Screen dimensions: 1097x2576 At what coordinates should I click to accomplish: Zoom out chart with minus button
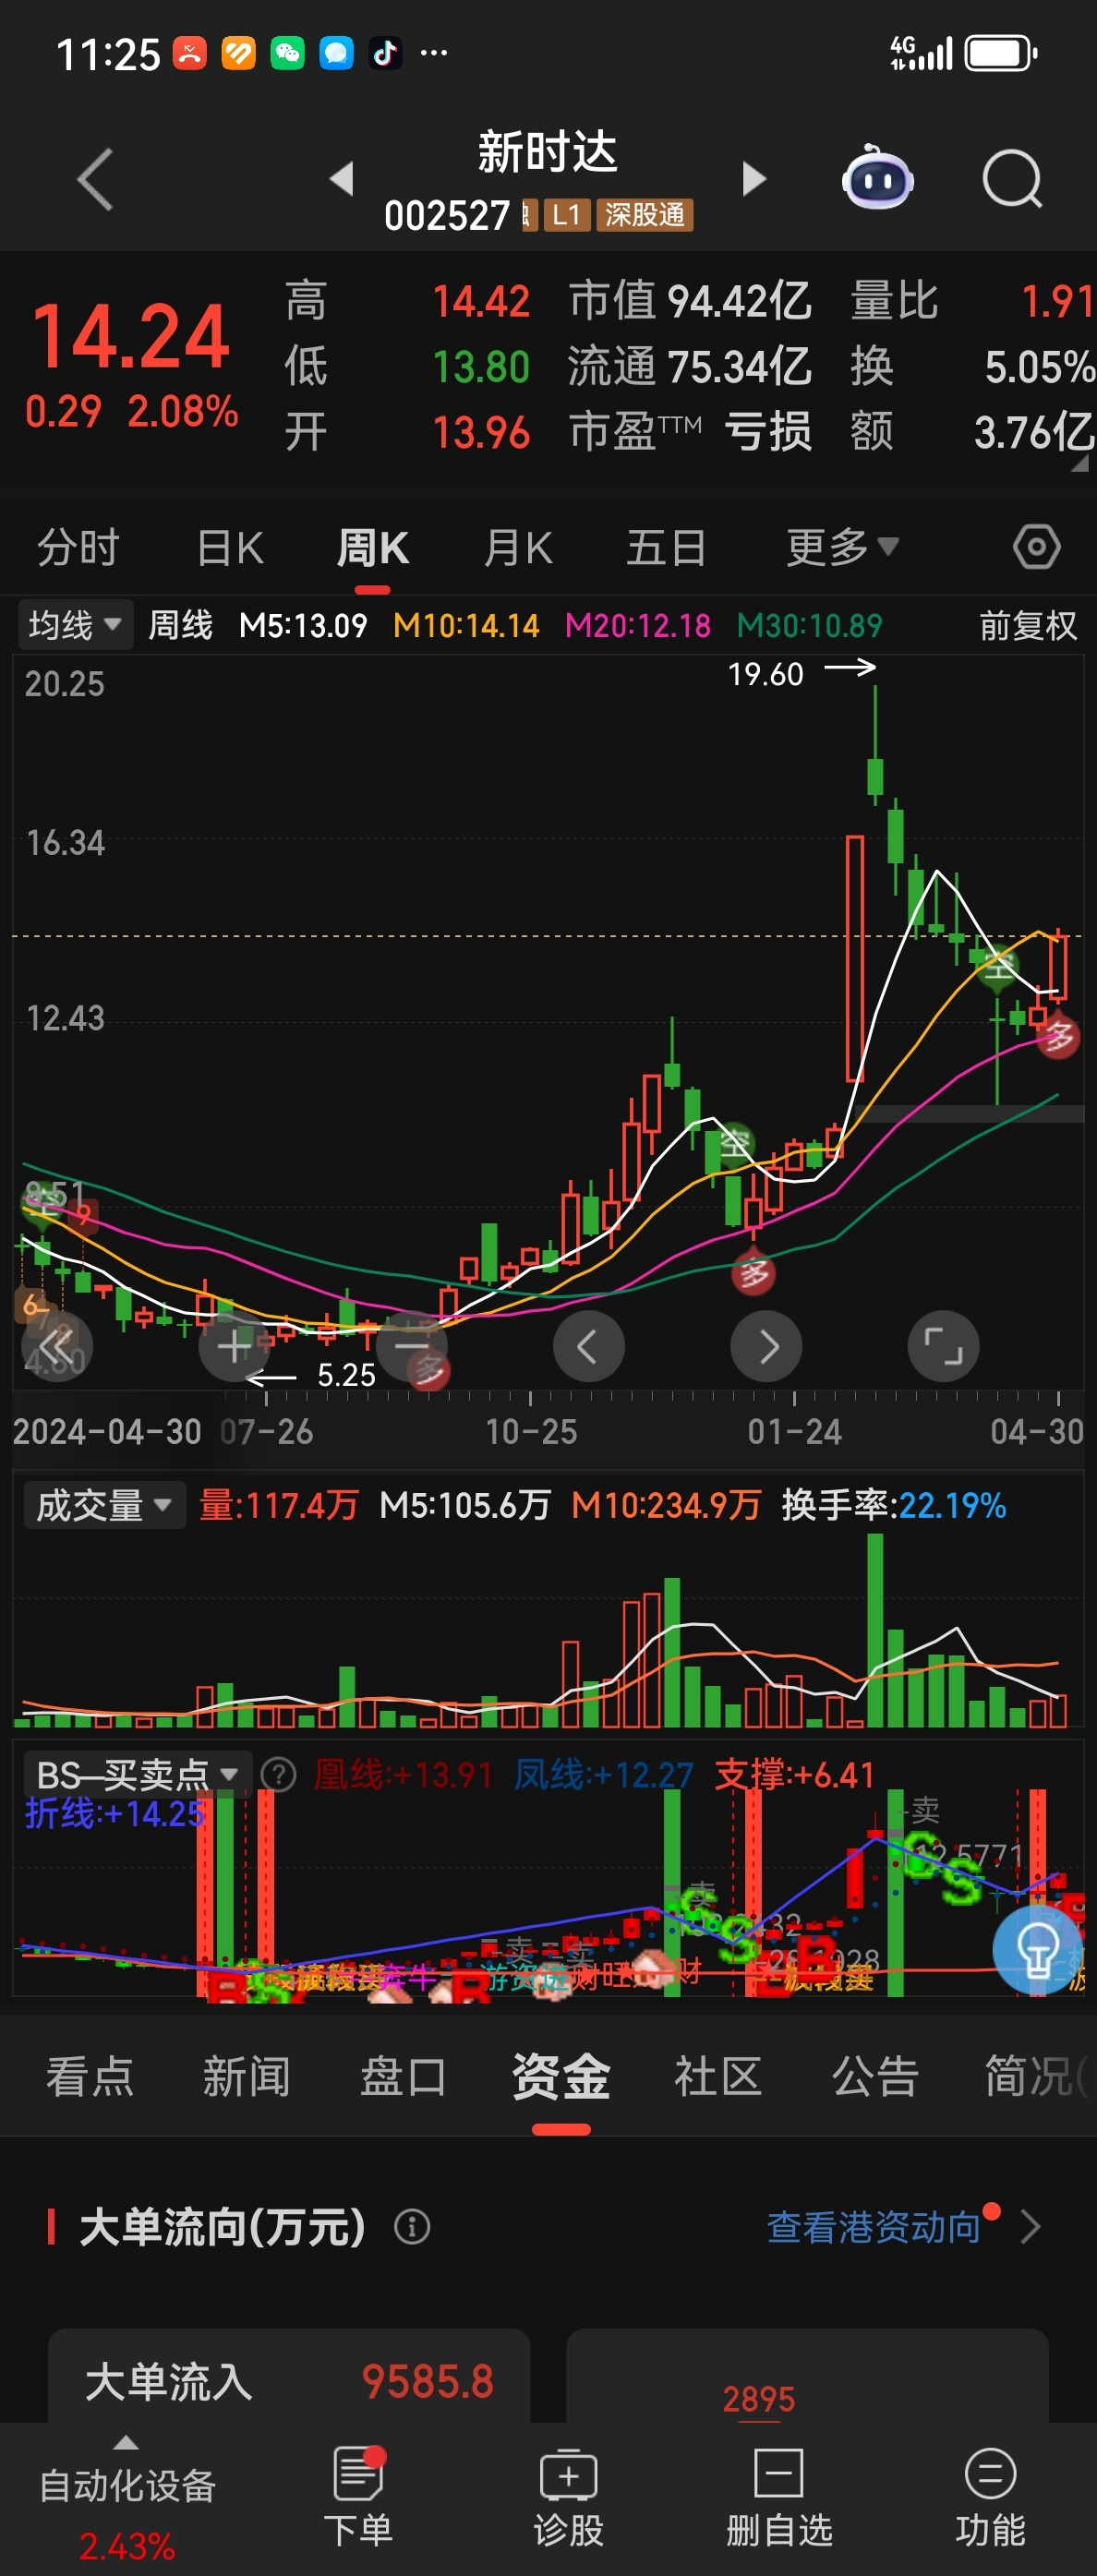pyautogui.click(x=411, y=1346)
